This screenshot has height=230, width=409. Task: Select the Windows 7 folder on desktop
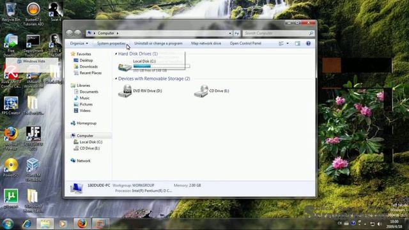33,201
